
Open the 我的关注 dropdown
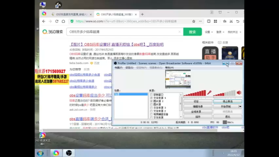tap(234, 32)
